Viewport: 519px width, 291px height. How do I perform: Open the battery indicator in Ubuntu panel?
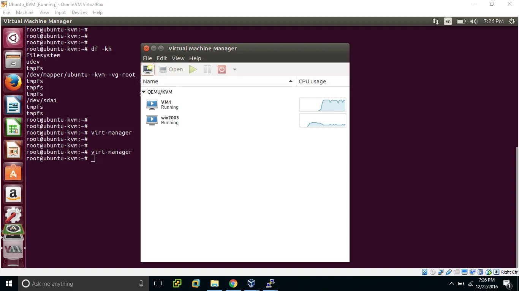click(461, 21)
